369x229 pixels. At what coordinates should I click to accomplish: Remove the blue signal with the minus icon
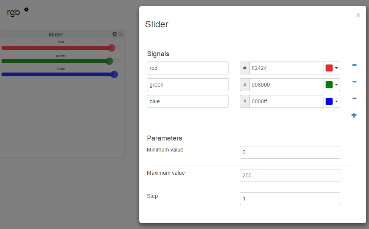[x=354, y=98]
